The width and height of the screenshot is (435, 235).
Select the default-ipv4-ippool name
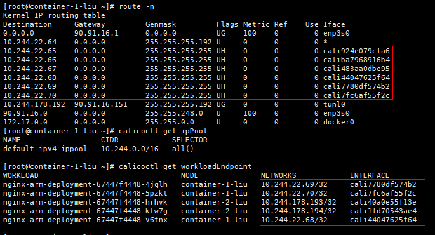coord(45,149)
